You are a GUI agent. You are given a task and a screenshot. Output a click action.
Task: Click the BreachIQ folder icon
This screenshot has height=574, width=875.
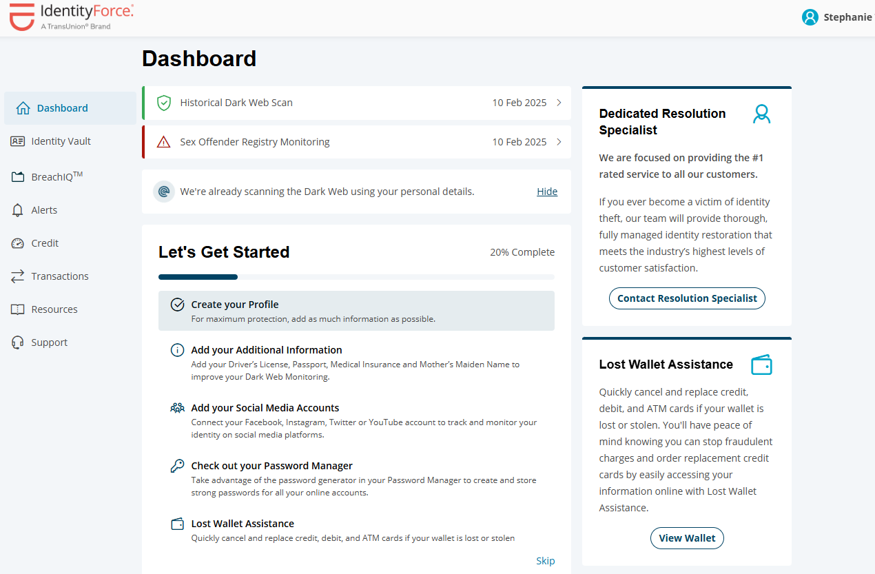[x=18, y=177]
